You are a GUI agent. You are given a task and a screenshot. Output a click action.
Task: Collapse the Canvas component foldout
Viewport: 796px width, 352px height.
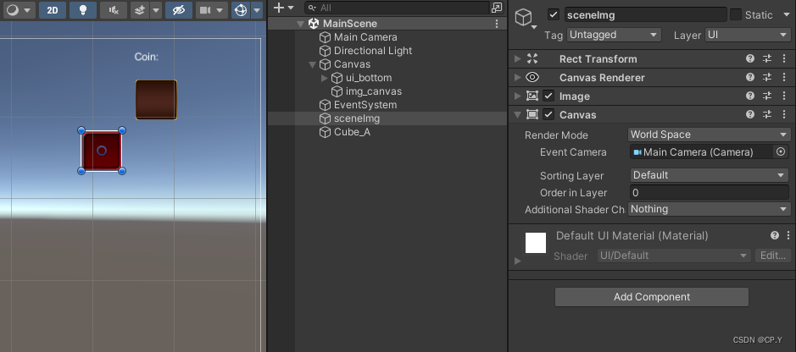pyautogui.click(x=517, y=115)
